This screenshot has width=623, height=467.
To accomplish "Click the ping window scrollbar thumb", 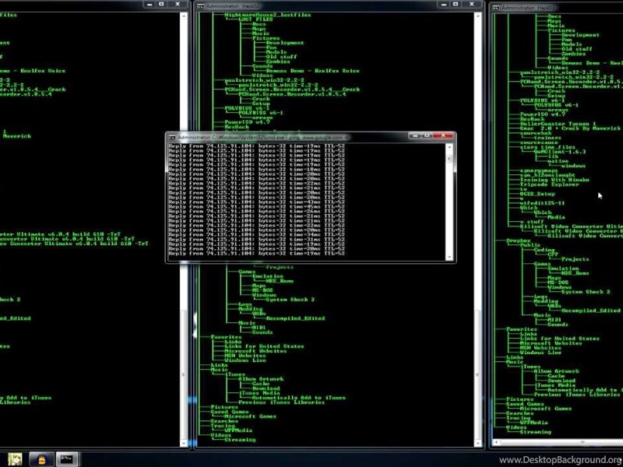I will [449, 159].
